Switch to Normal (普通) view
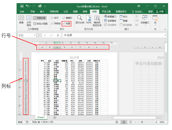Screen dimensions: 172x130 tap(21, 20)
